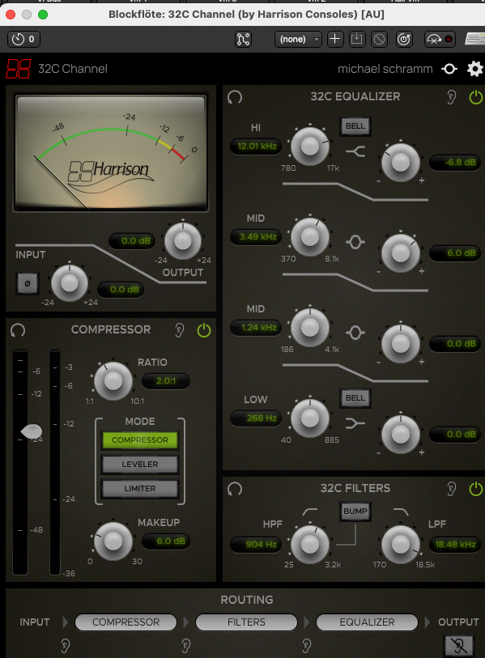Open the sidechain routing icon in toolbar
The width and height of the screenshot is (485, 658).
click(243, 39)
